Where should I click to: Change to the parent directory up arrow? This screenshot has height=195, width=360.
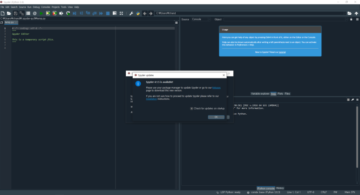click(x=356, y=13)
